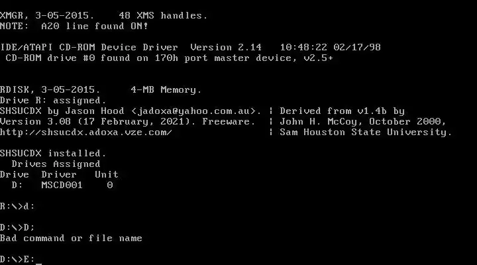This screenshot has height=265, width=477.
Task: Click the 'Sam Houston State University.' text
Action: click(x=366, y=132)
